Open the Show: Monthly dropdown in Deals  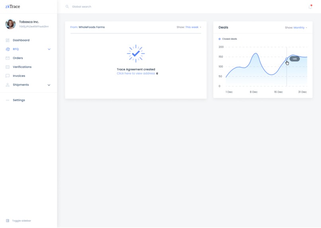click(296, 27)
